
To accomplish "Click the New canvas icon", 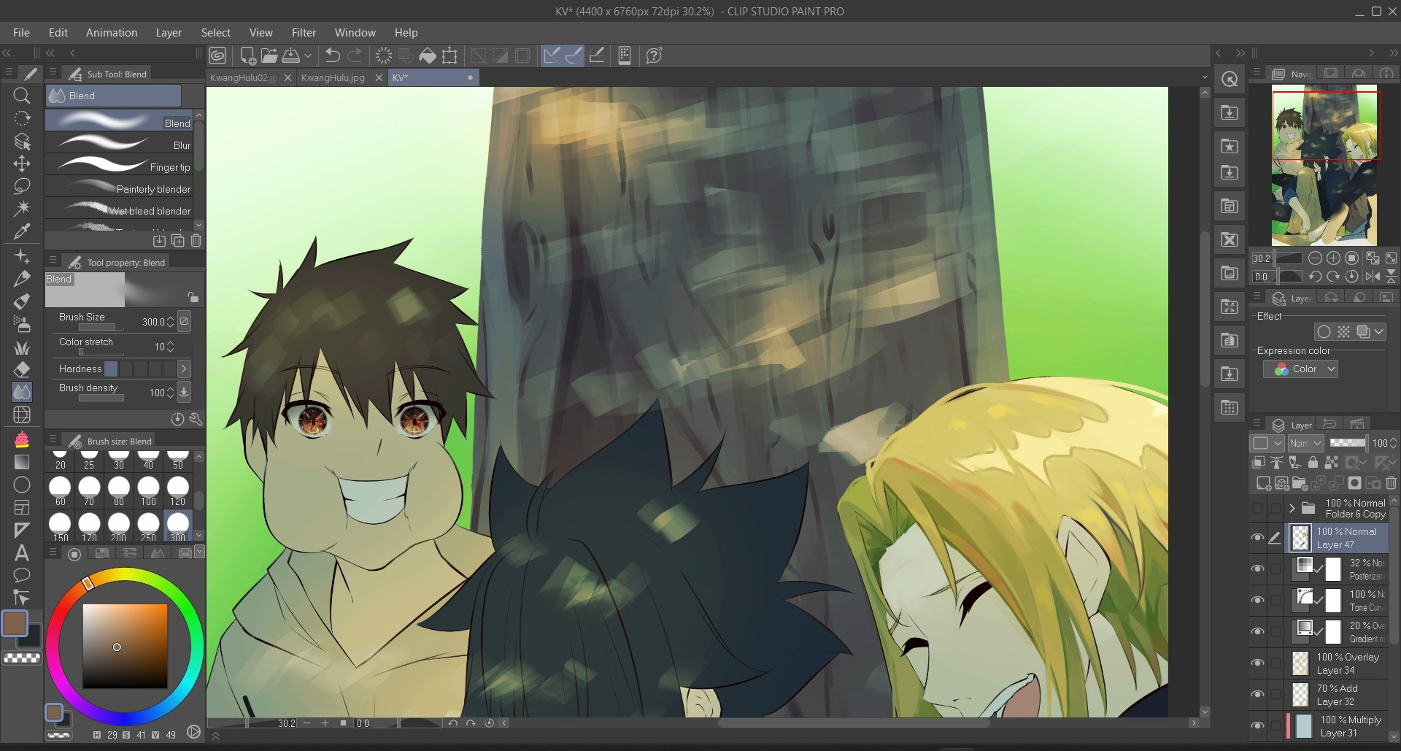I will point(247,55).
